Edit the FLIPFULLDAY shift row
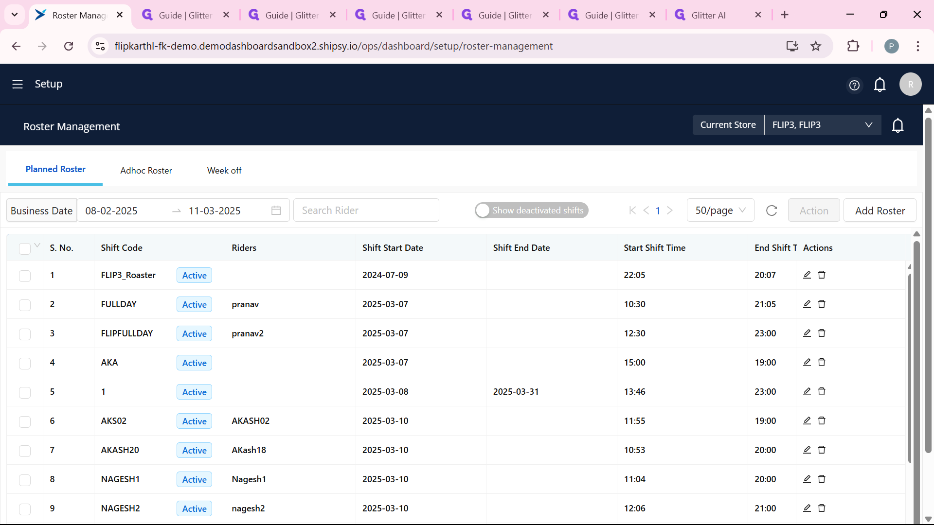934x525 pixels. coord(807,333)
